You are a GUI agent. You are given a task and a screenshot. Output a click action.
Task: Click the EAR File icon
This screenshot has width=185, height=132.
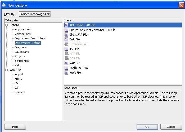point(66,39)
